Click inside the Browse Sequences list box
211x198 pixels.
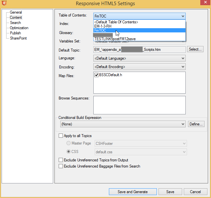pos(139,105)
